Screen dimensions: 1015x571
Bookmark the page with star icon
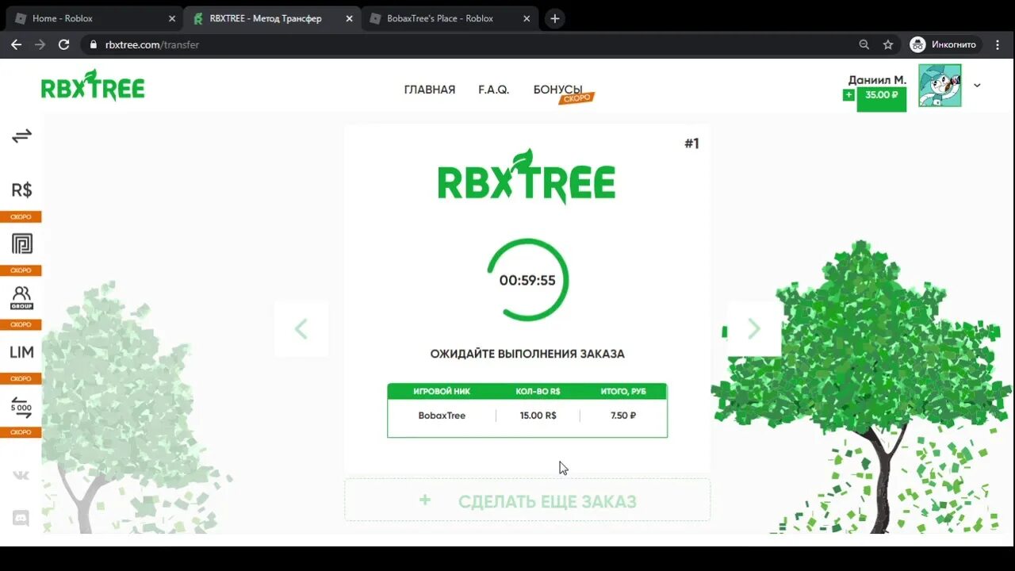coord(888,44)
